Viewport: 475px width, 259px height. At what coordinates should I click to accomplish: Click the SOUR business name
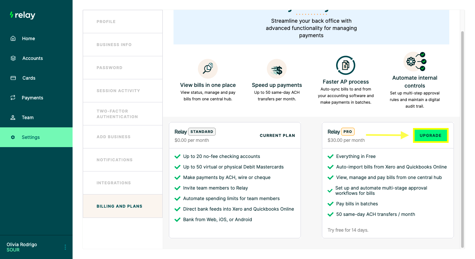point(13,250)
